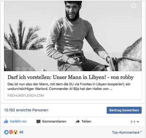
Task: Toggle Gefällt mir on this post
Action: point(15,122)
